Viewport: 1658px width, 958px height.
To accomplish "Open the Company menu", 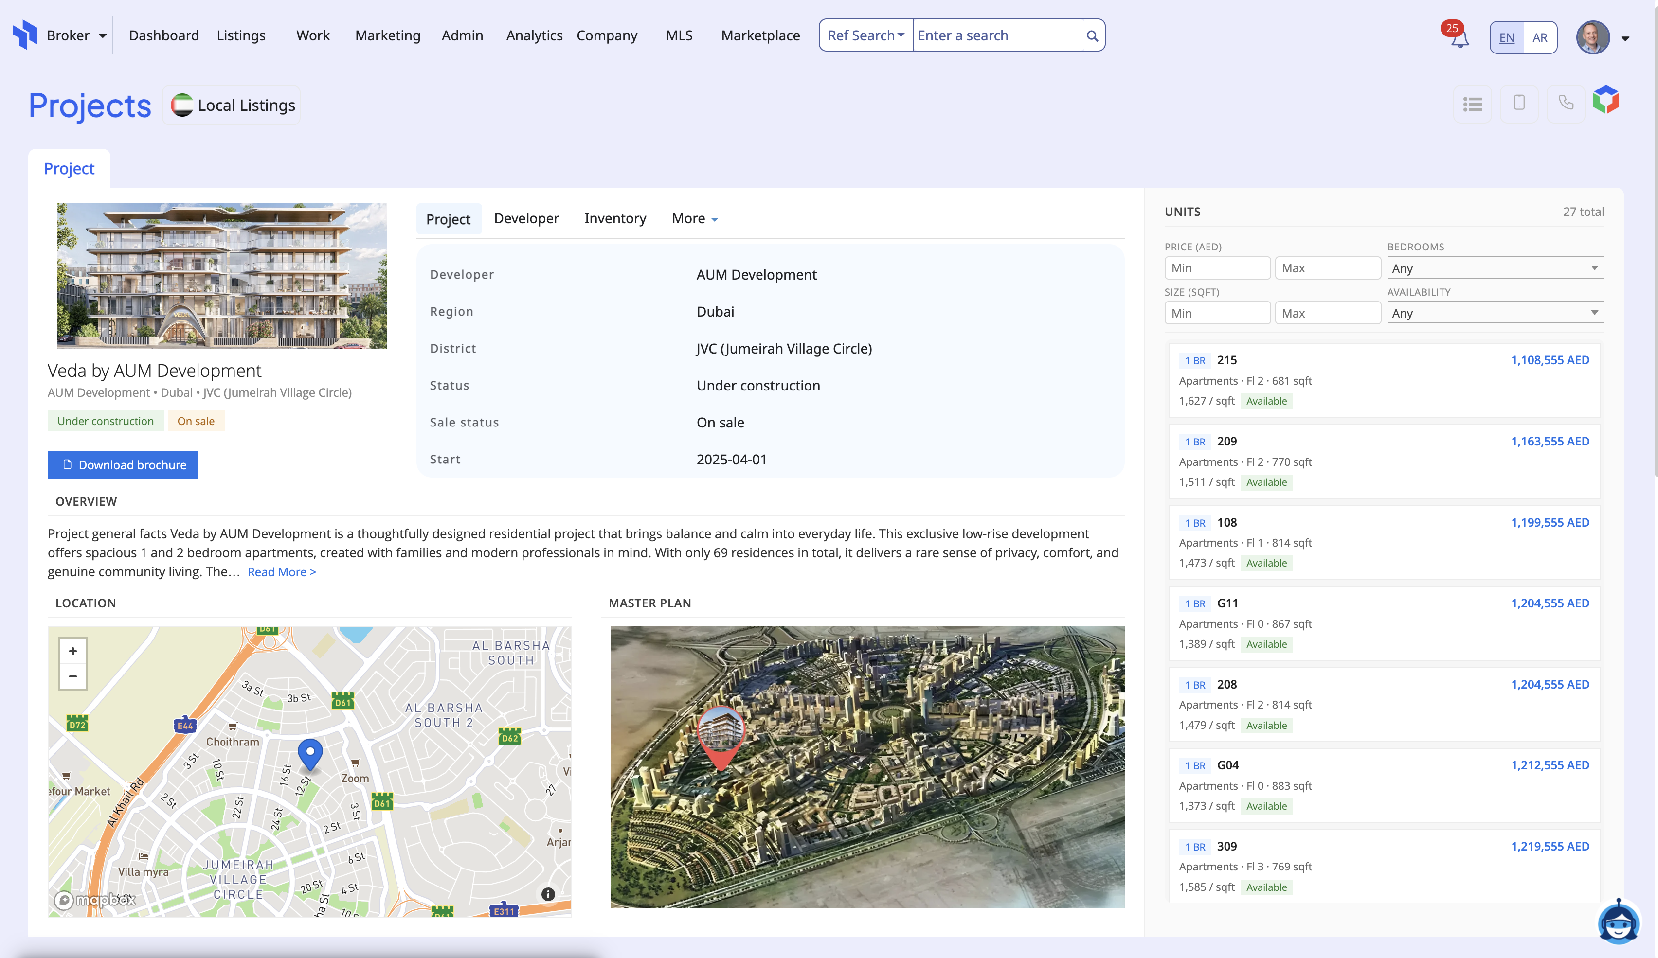I will coord(607,35).
